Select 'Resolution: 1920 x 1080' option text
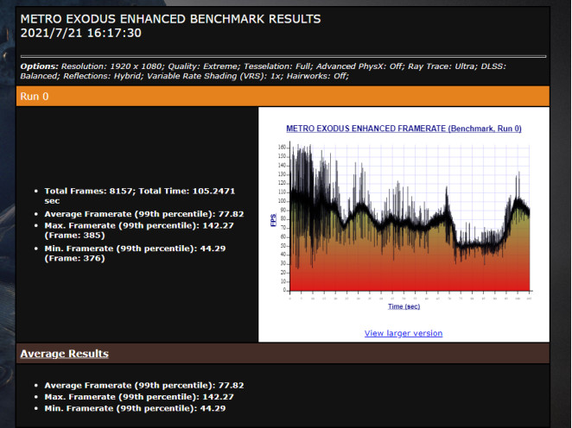The image size is (572, 428). click(x=113, y=66)
